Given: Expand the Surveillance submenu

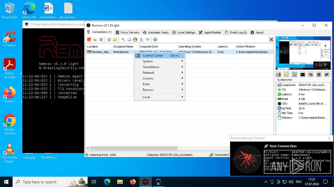Looking at the screenshot, I should tap(159, 67).
